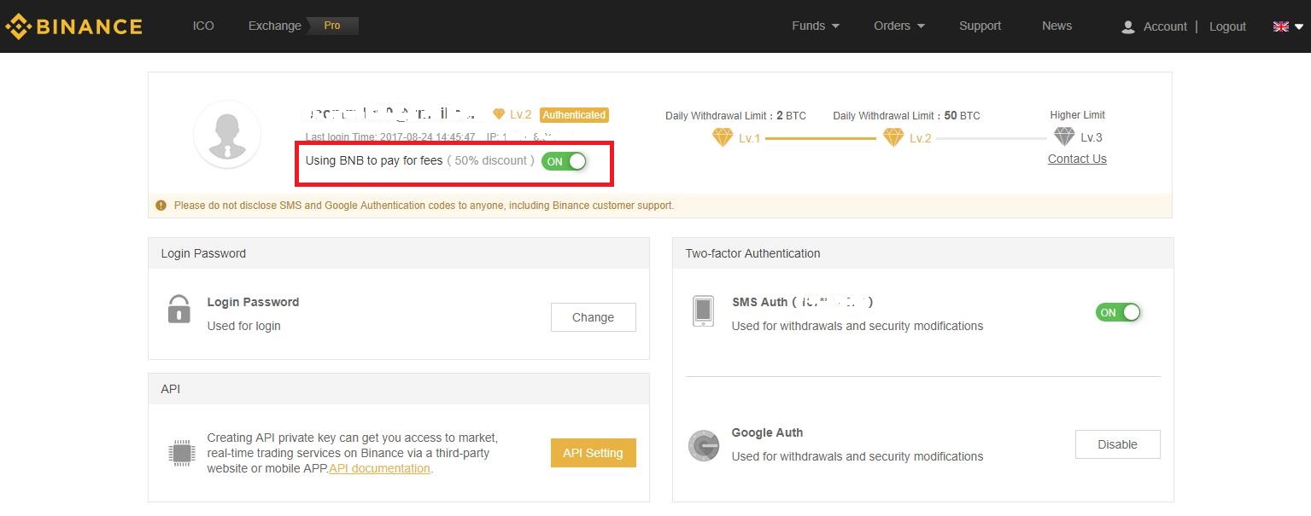The width and height of the screenshot is (1311, 516).
Task: Open the Support page
Action: pyautogui.click(x=980, y=26)
